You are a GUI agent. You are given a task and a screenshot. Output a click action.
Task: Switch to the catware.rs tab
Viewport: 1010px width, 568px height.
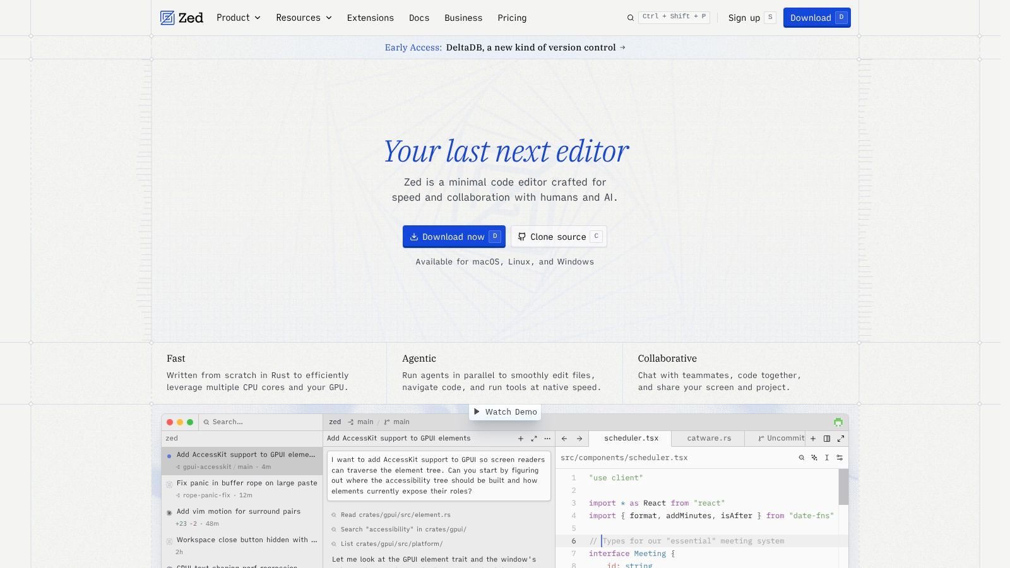click(x=709, y=438)
